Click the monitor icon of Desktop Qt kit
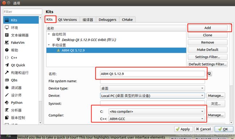Image resolution: width=235 pixels, height=139 pixels. (58, 39)
